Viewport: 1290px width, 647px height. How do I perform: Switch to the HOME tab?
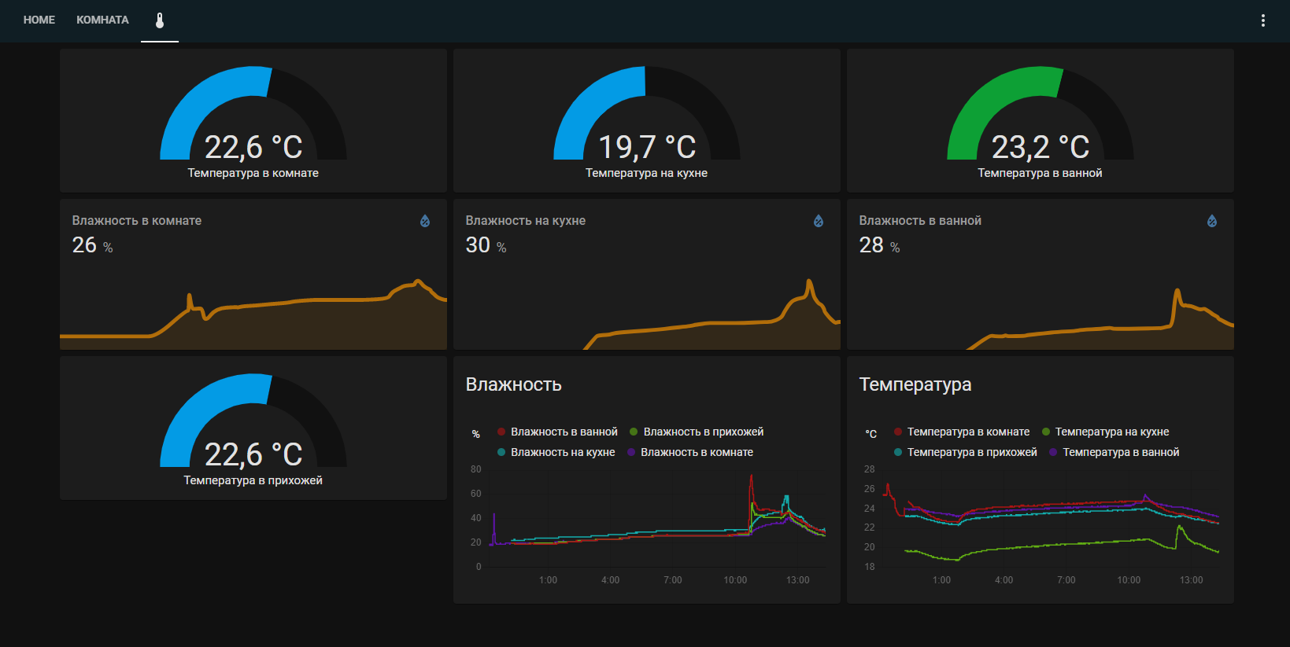[x=39, y=20]
